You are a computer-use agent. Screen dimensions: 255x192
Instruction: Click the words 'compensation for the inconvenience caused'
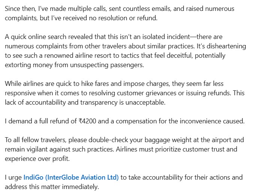180,121
